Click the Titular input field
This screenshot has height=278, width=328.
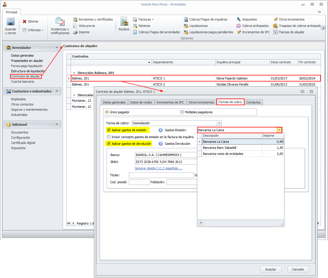pyautogui.click(x=161, y=175)
